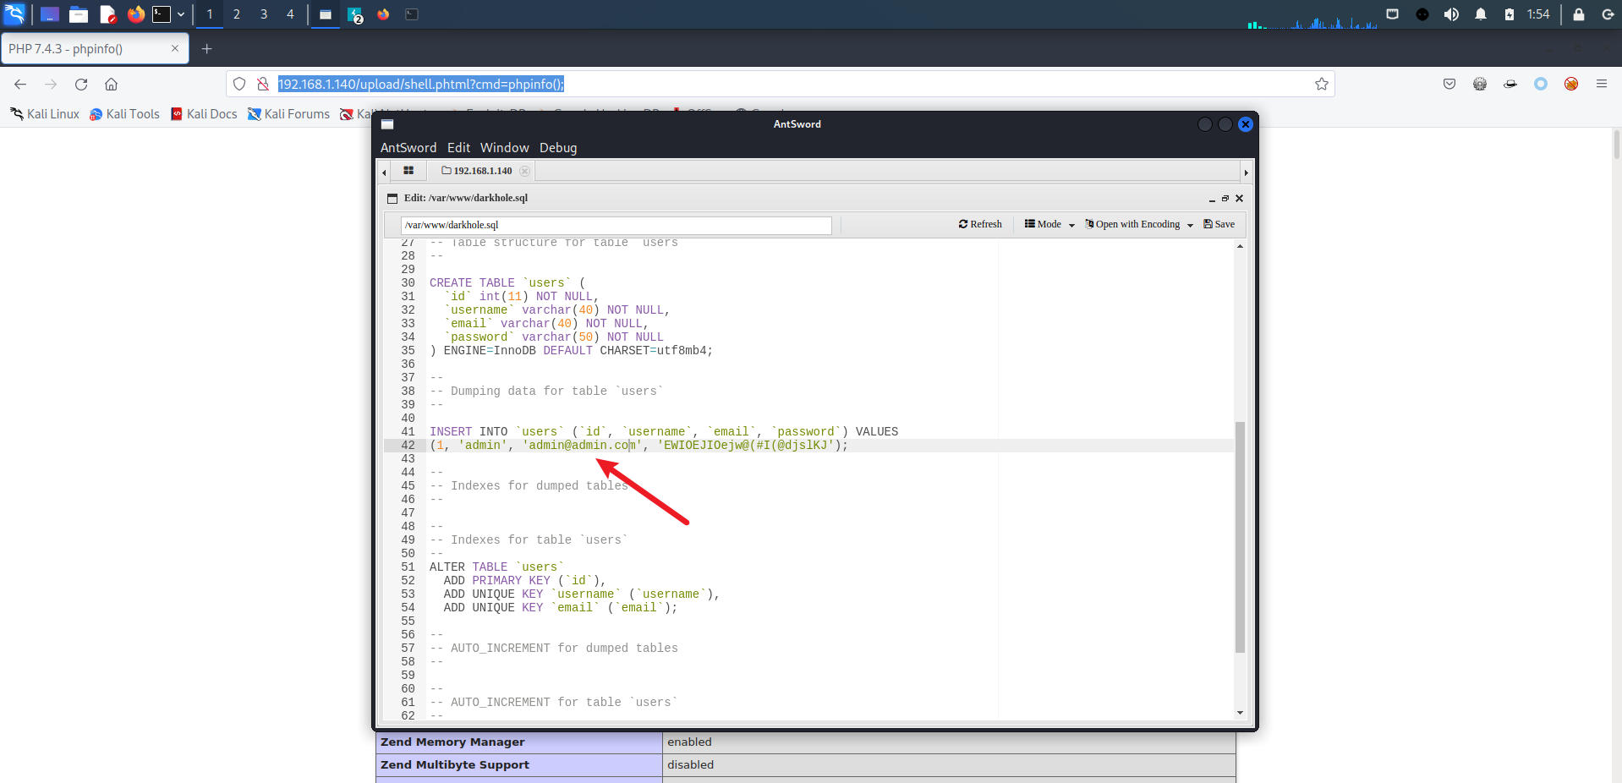Launch Firefox from the panel launcher
This screenshot has width=1622, height=783.
[135, 14]
